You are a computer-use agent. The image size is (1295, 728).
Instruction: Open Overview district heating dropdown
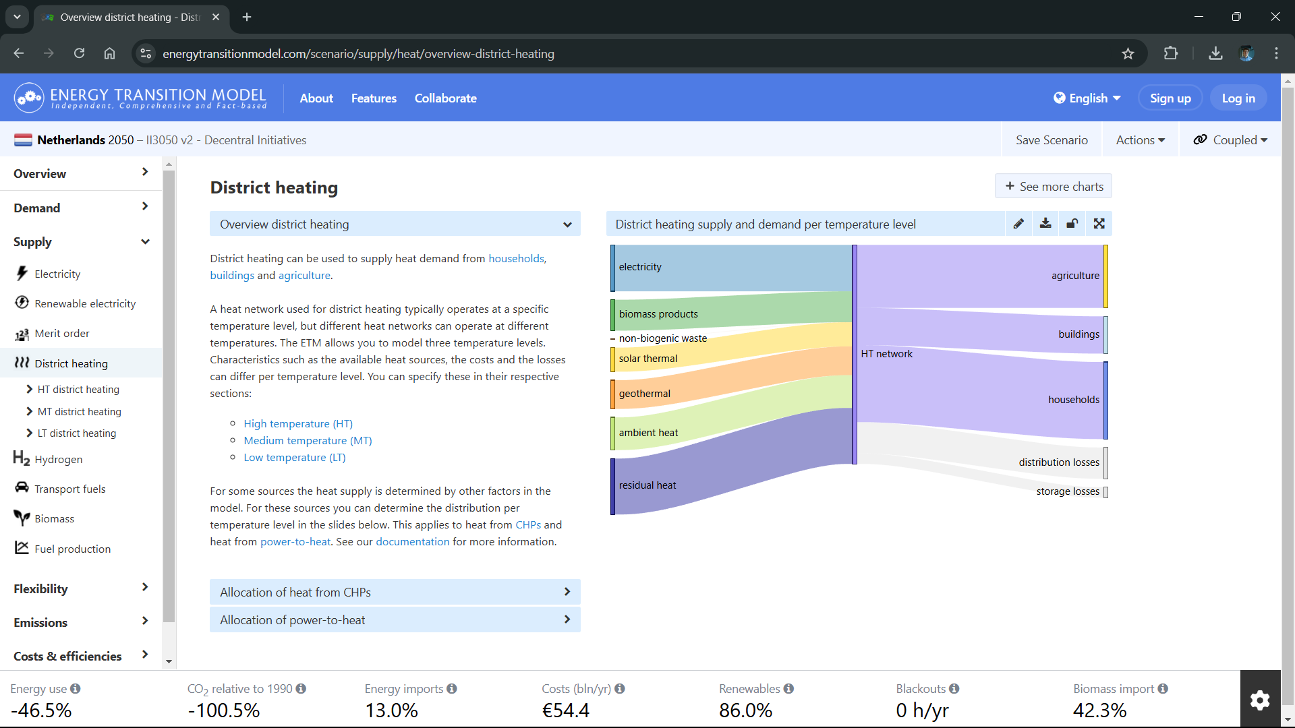(x=395, y=224)
